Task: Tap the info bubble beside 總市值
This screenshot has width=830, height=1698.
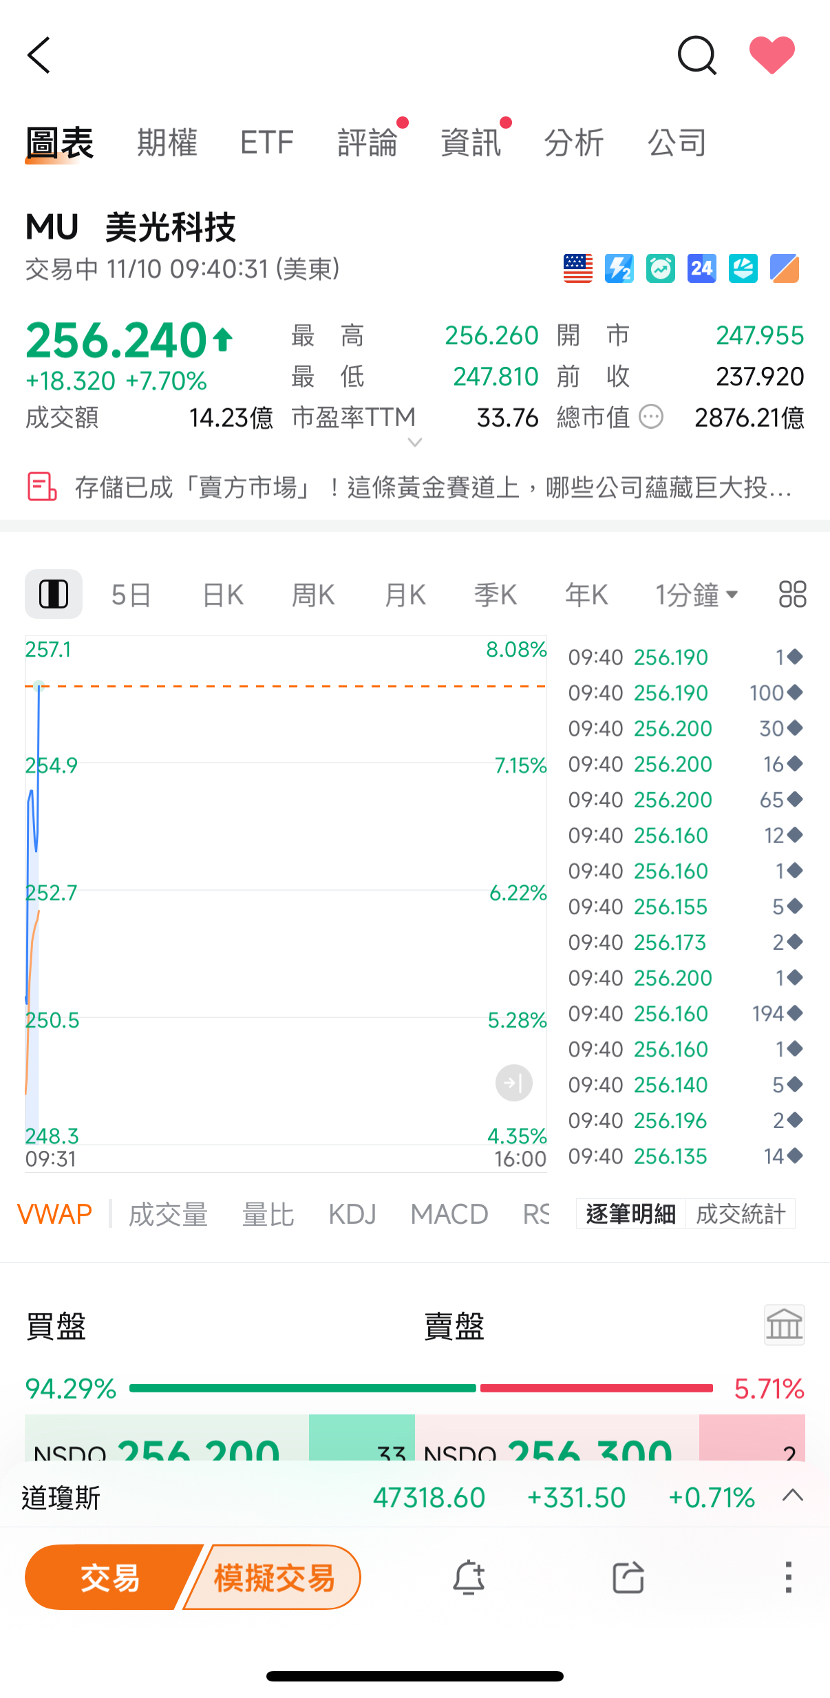Action: [x=651, y=416]
